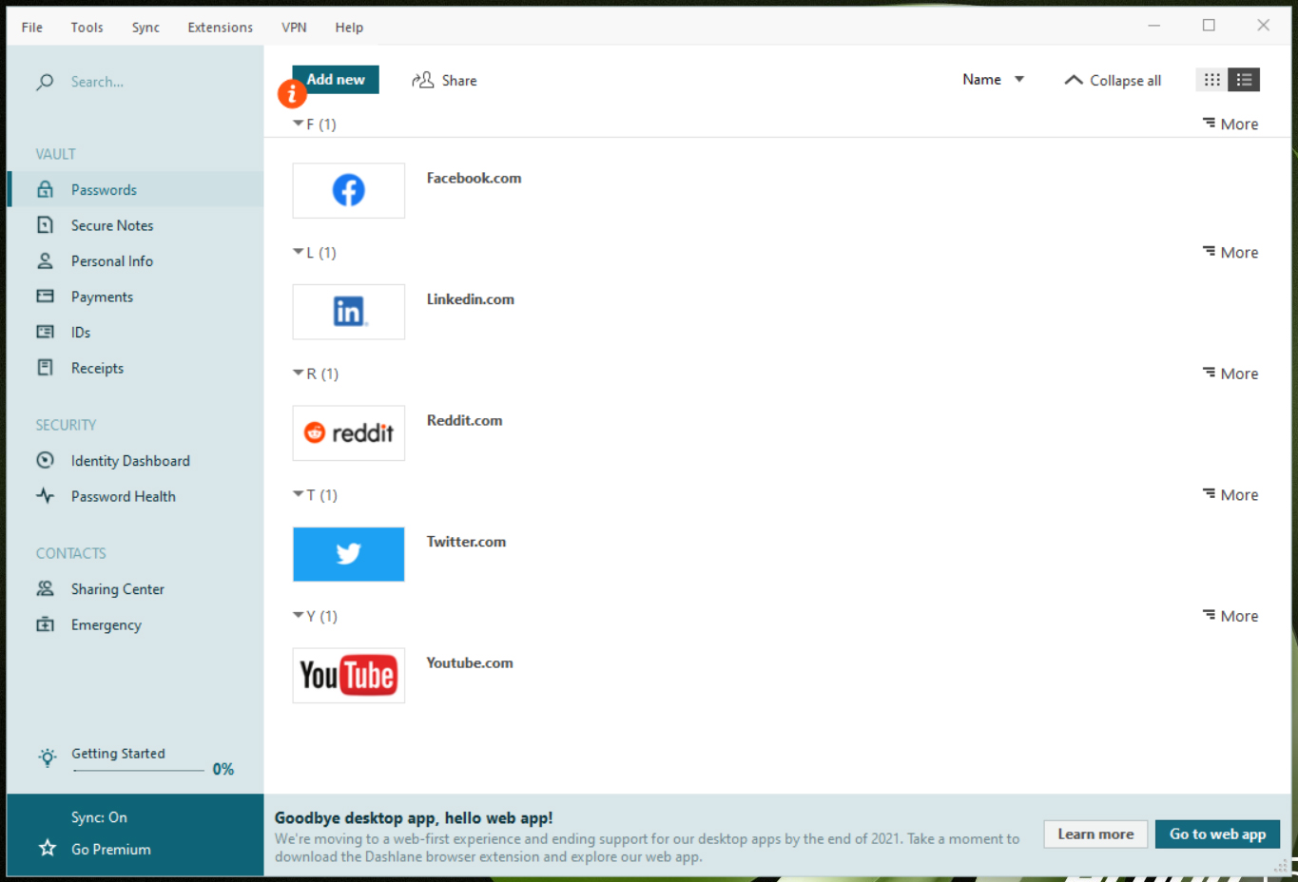The height and width of the screenshot is (882, 1298).
Task: Open the Personal Info section
Action: [111, 260]
